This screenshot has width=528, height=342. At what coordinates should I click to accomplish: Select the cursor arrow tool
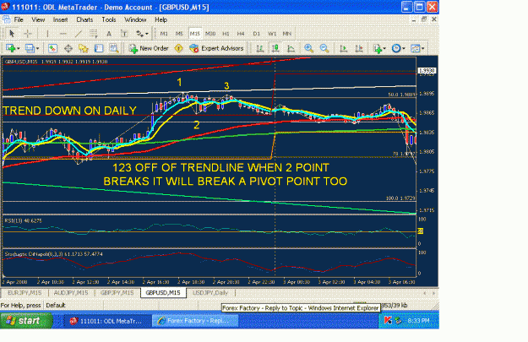point(12,34)
